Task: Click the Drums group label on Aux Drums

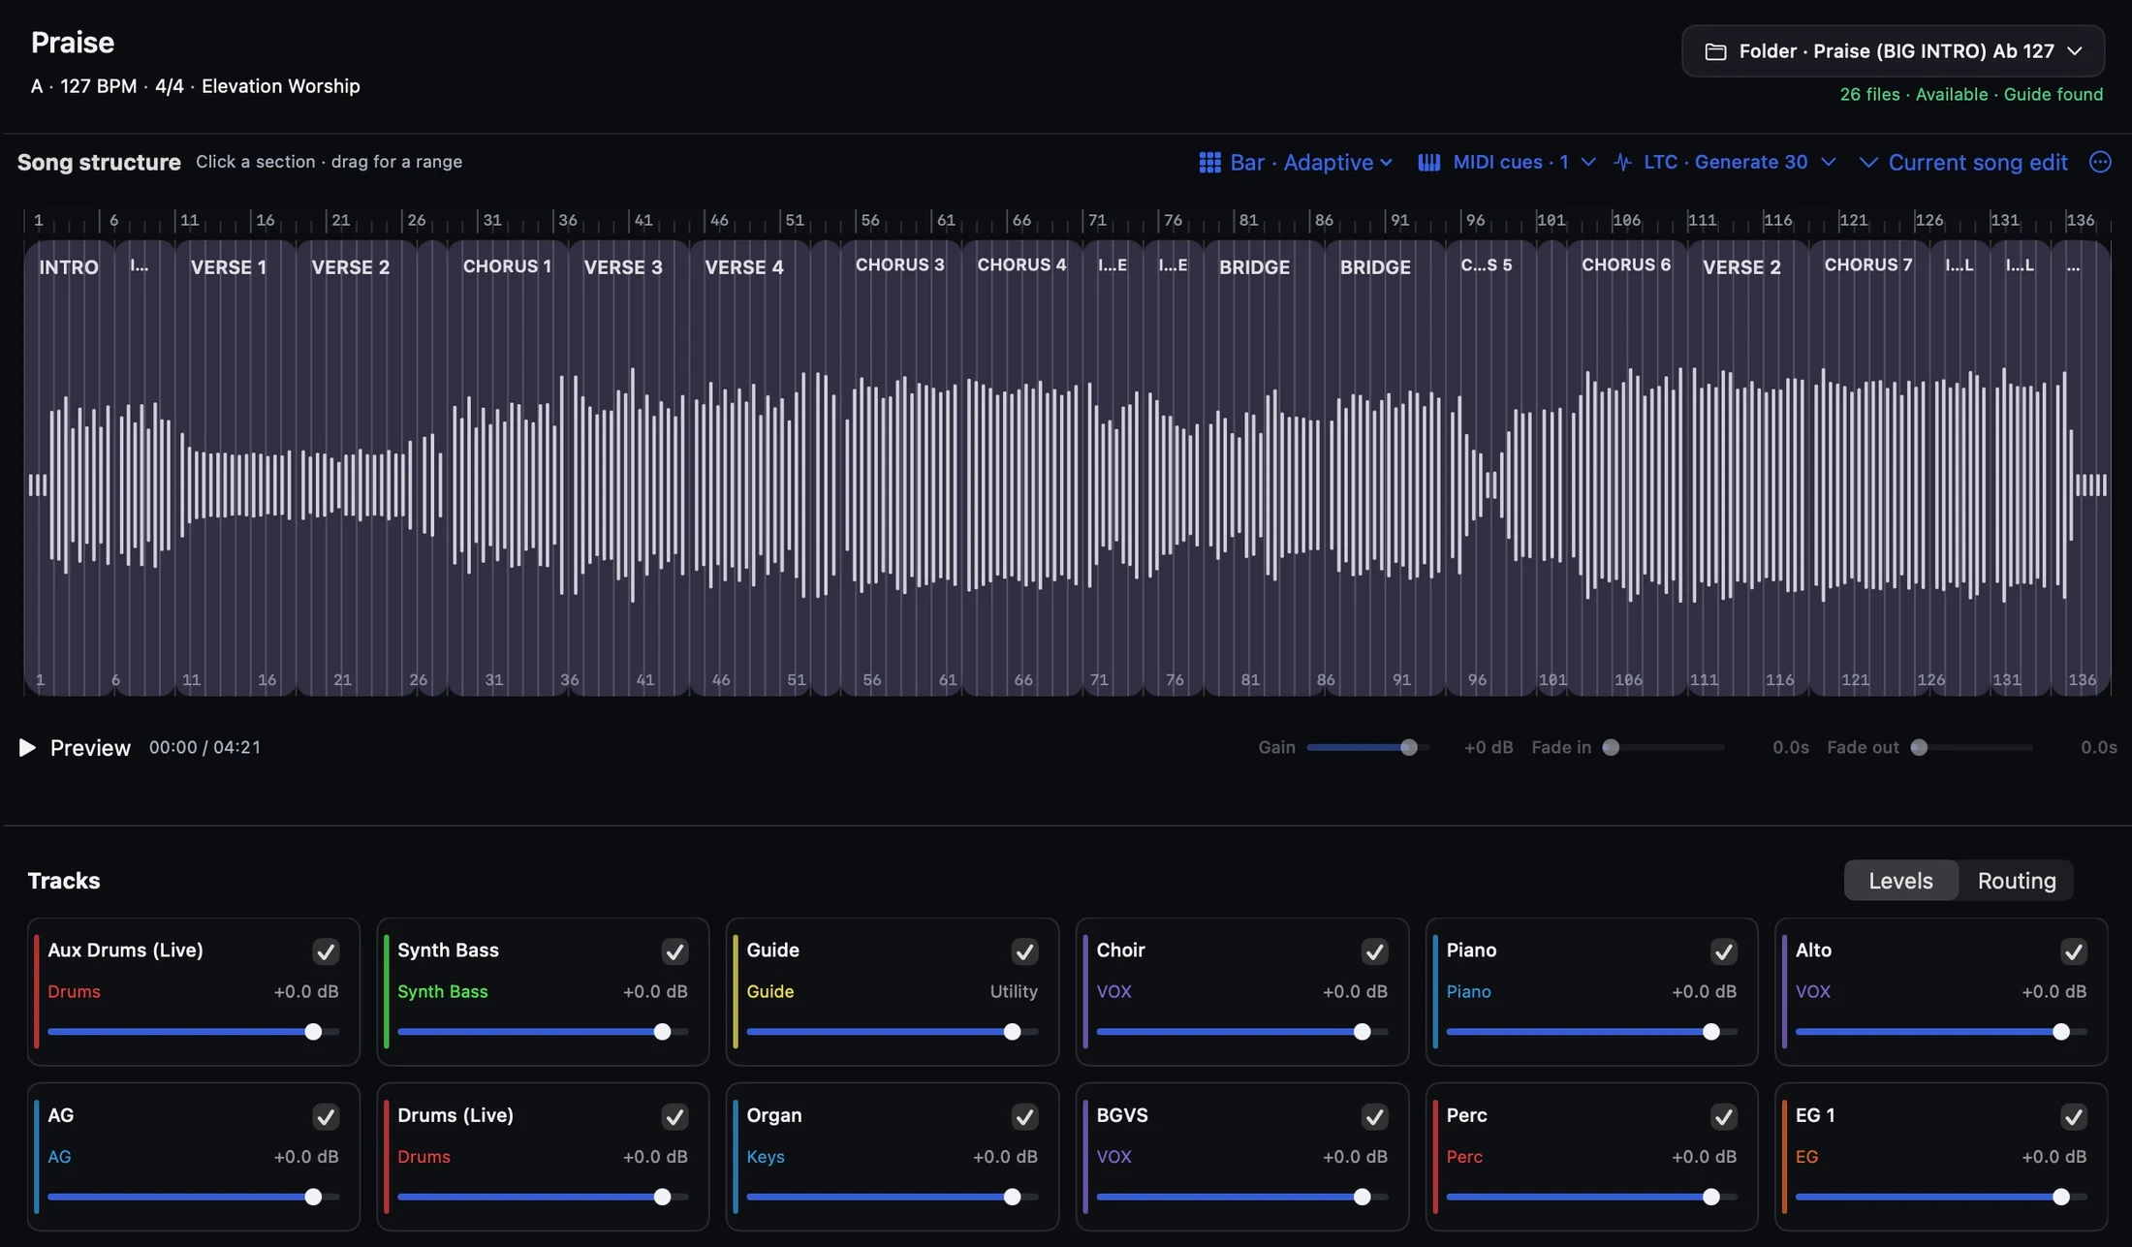Action: pyautogui.click(x=74, y=992)
